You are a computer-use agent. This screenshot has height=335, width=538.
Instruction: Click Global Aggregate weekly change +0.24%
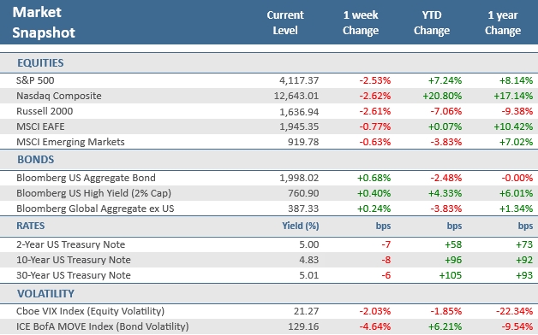pos(374,209)
